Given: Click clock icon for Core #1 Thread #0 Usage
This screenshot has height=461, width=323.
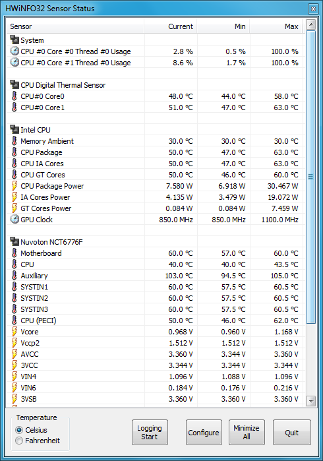Looking at the screenshot, I should (14, 62).
